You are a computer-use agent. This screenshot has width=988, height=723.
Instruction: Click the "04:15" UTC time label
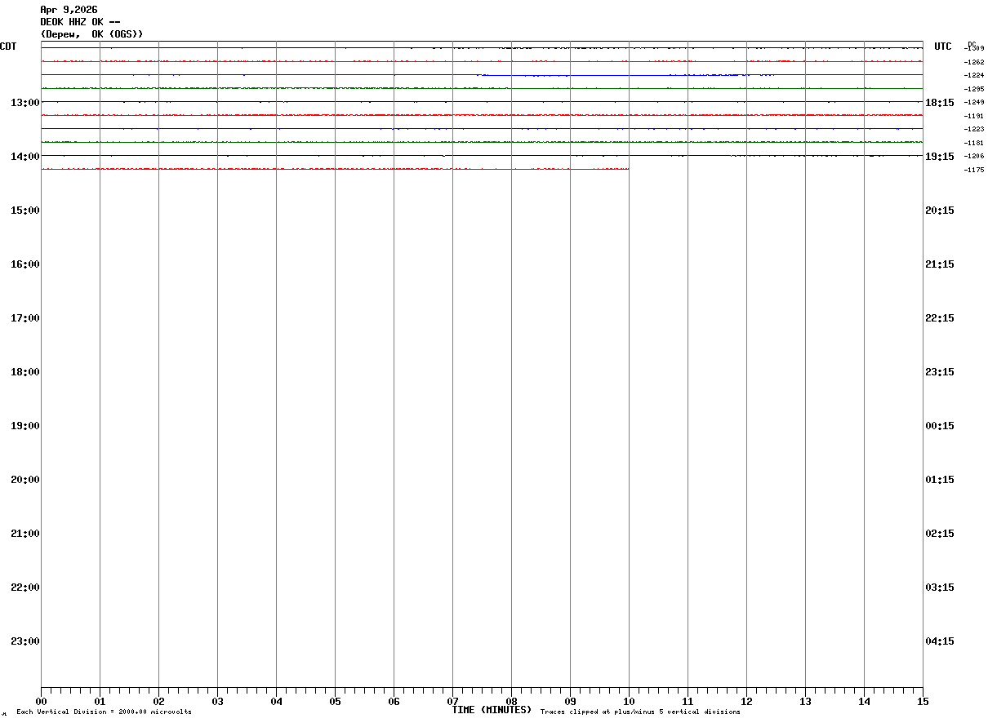[x=940, y=641]
